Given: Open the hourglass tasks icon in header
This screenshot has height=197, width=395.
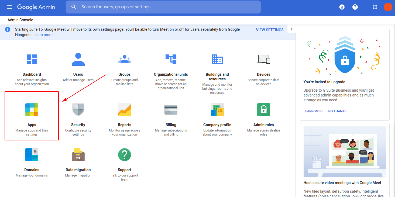Looking at the screenshot, I should [342, 7].
